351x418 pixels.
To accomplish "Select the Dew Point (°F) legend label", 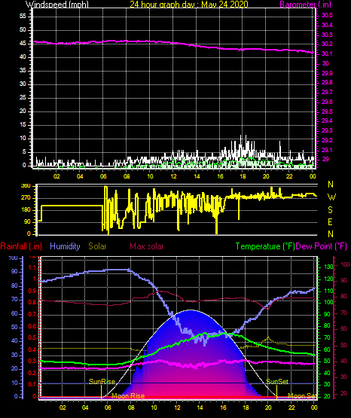I will click(x=322, y=246).
